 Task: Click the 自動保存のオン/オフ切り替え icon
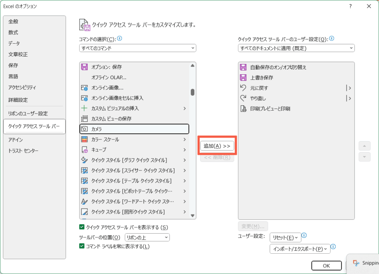click(243, 67)
